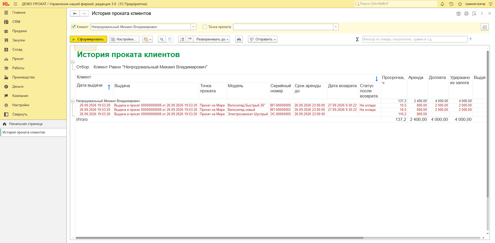Click the report settings panel icon at right
The width and height of the screenshot is (495, 243).
(x=485, y=27)
